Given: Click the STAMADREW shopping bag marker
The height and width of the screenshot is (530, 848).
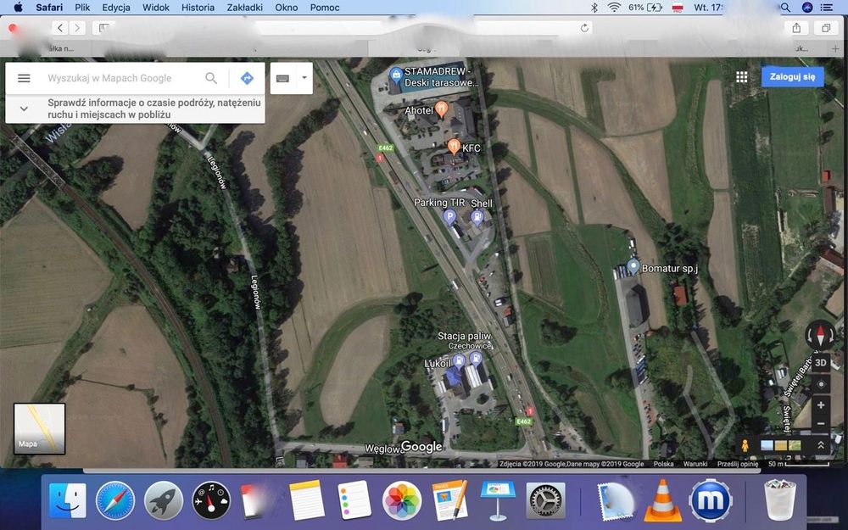Looking at the screenshot, I should point(396,75).
